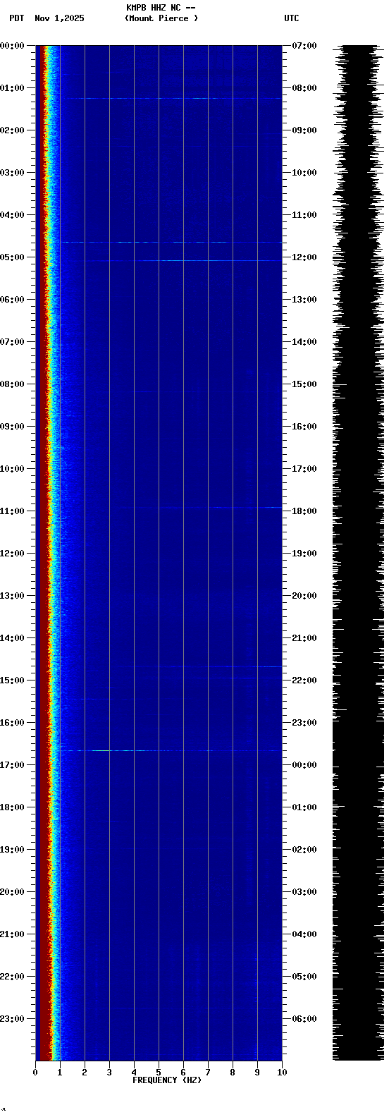Click the PDT '12:00' time label
389x1117 pixels.
tap(12, 554)
